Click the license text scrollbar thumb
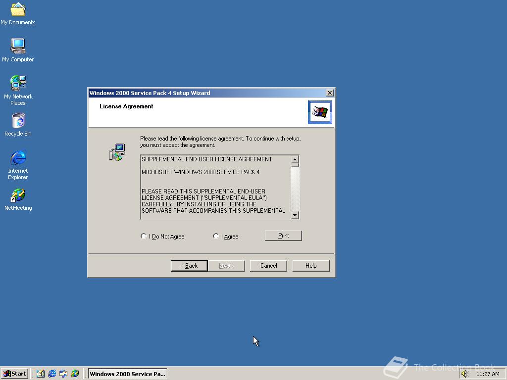507x380 pixels. point(295,165)
